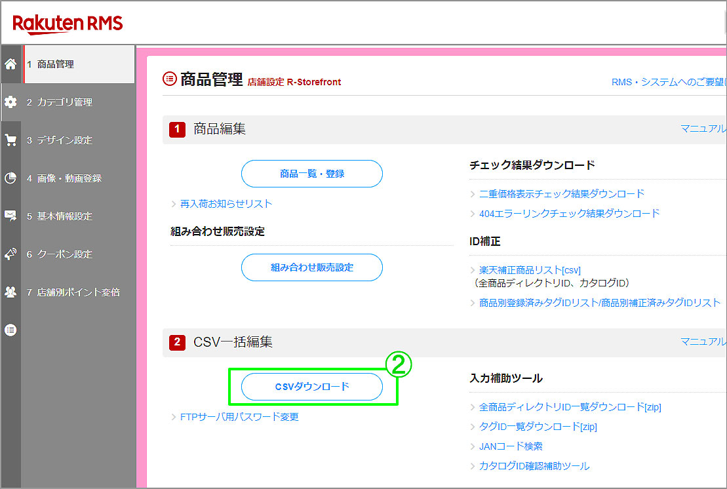The image size is (727, 489).
Task: Open menu item 7 店舗別ポイント変倍
Action: tap(78, 292)
